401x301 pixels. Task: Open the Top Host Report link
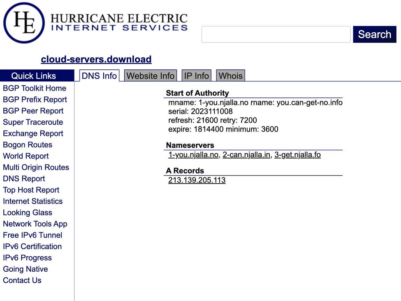(31, 190)
